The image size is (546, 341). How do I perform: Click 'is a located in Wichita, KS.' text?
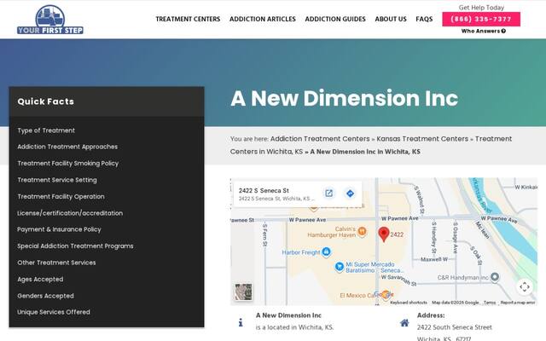pos(294,327)
